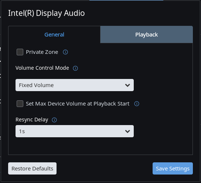Image resolution: width=201 pixels, height=183 pixels.
Task: Click the Resync Delay label
Action: 32,120
